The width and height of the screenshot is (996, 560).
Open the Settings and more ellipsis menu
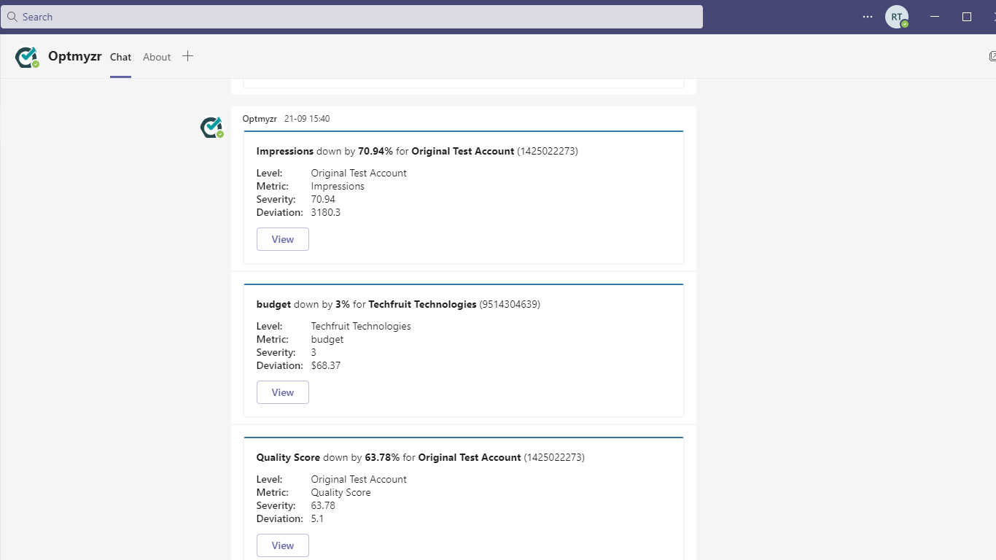[x=868, y=17]
